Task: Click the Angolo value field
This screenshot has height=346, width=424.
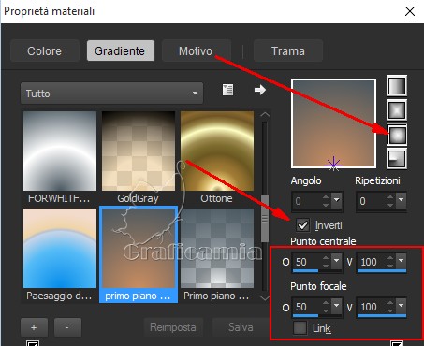Action: (307, 201)
